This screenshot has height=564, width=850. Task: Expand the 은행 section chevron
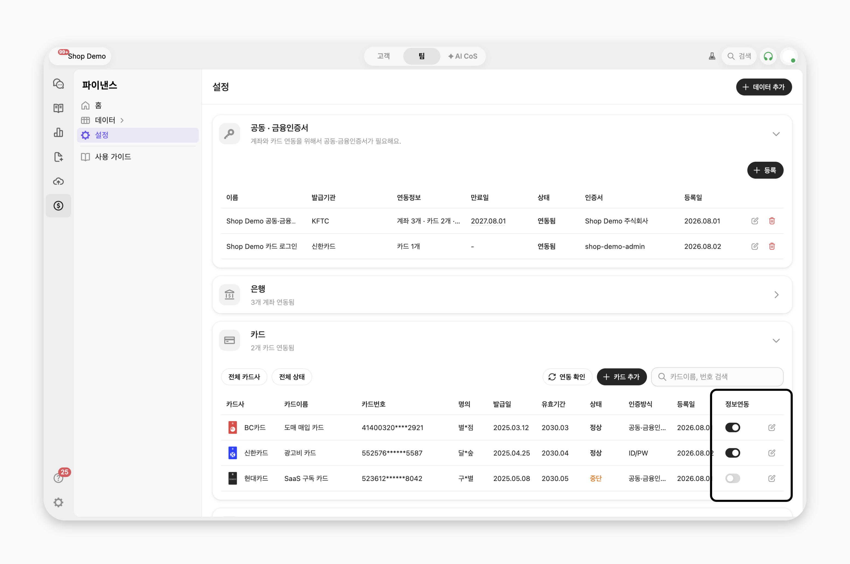pos(776,295)
